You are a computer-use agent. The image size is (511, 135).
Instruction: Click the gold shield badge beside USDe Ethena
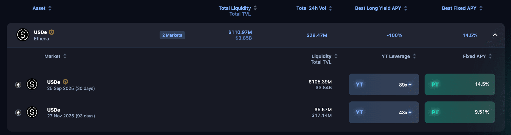(x=52, y=32)
